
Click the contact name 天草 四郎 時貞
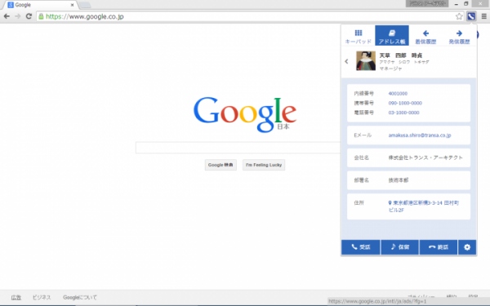(401, 55)
